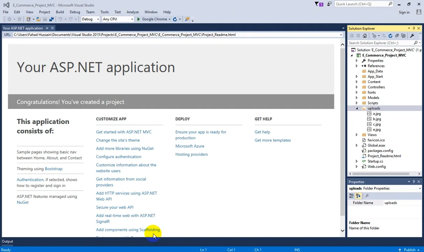Expand the Controllers folder
The height and width of the screenshot is (252, 424).
click(356, 87)
